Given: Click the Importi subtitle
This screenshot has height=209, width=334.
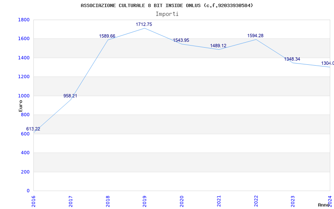Looking at the screenshot, I should pos(167,14).
